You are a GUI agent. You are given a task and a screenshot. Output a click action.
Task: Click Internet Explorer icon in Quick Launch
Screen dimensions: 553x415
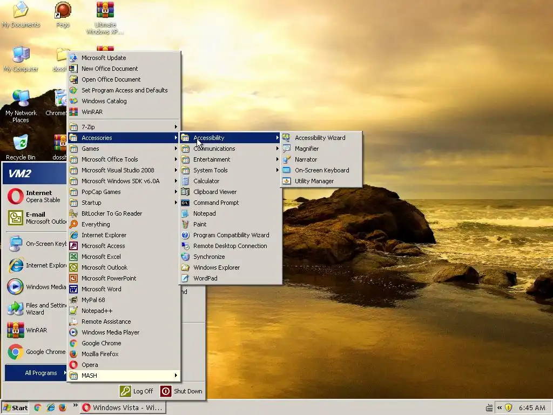pyautogui.click(x=50, y=407)
